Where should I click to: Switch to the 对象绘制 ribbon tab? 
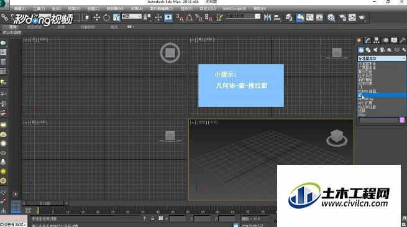[x=88, y=27]
